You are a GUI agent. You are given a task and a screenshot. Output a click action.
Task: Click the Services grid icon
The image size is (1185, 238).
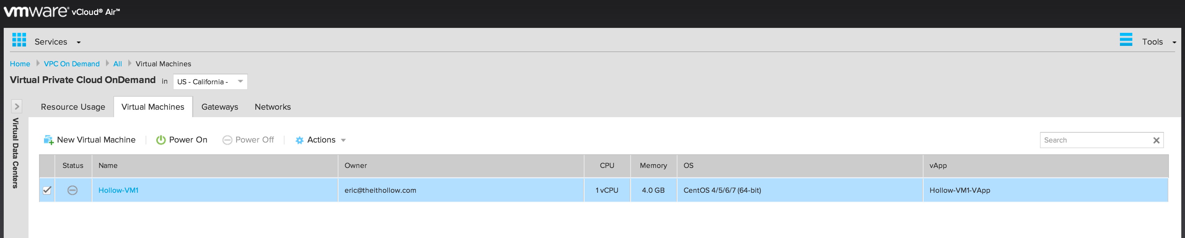19,40
